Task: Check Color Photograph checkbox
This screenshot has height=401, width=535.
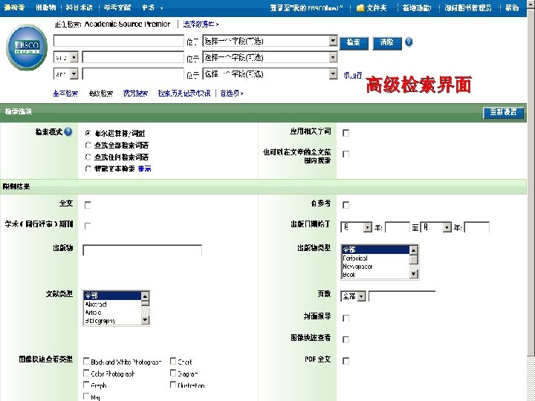Action: 87,373
